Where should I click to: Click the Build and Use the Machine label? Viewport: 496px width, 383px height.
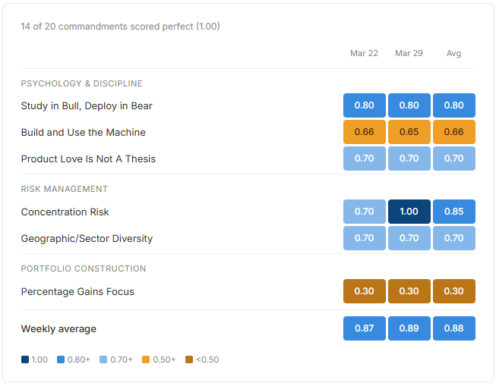pos(83,133)
